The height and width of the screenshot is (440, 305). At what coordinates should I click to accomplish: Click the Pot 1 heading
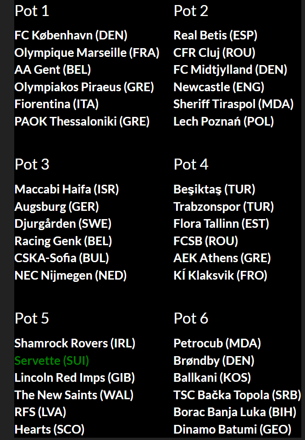[32, 11]
